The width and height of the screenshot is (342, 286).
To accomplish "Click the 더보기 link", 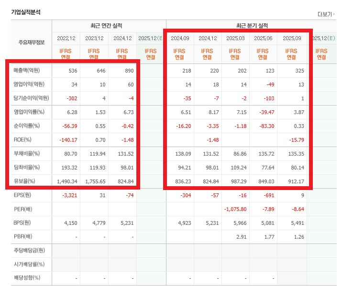I will (324, 14).
